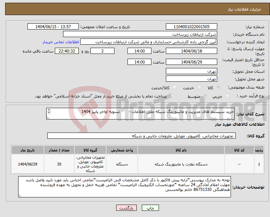Viewport: 270px width, 217px height.
Task: Select the کالا radio button
Action: click(x=218, y=87)
